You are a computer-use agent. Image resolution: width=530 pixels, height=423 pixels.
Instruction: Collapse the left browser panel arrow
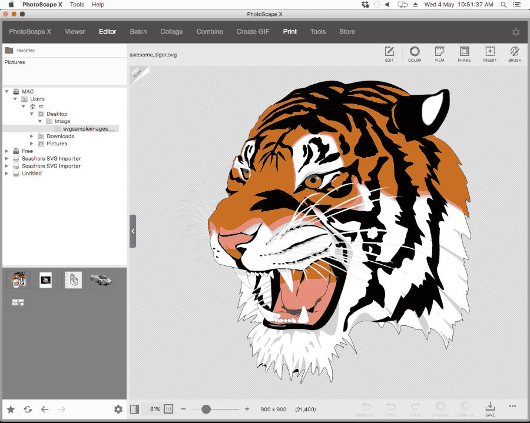pos(133,231)
